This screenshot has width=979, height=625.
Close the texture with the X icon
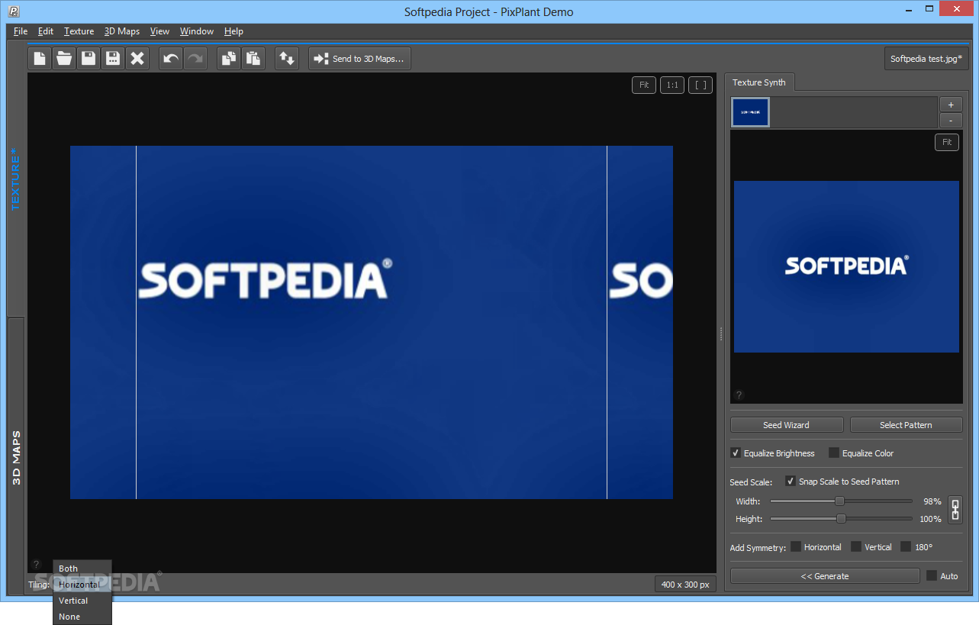click(x=137, y=59)
